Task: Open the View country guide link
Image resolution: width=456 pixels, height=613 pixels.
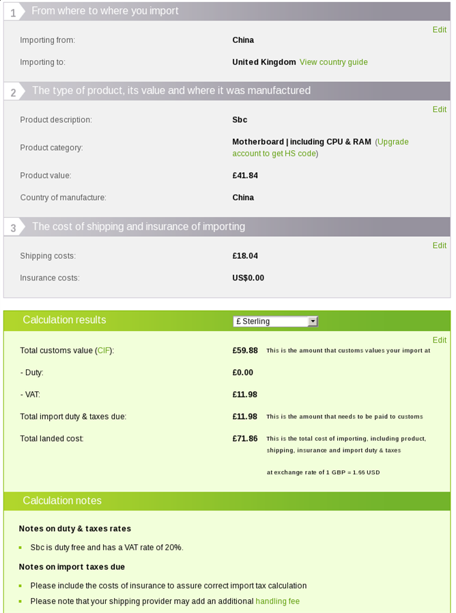Action: (333, 62)
